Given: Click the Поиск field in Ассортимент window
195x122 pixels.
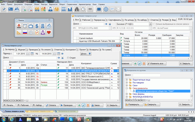Looking at the screenshot, I should pyautogui.click(x=92, y=24).
